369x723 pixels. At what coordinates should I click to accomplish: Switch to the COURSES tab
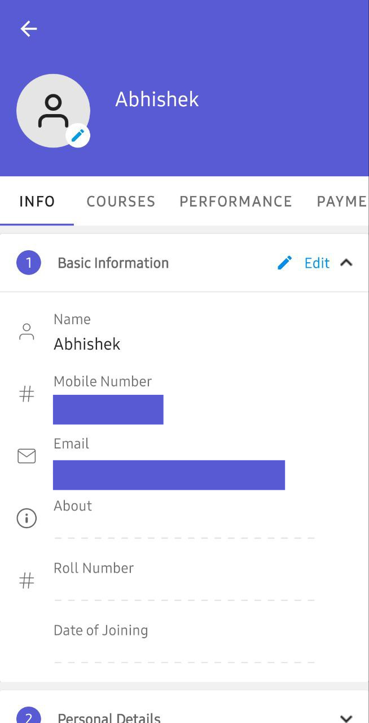click(x=121, y=202)
